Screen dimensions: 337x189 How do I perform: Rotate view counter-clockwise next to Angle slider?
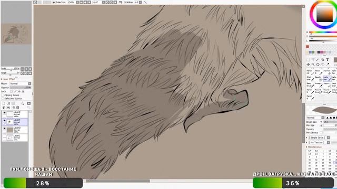(x=22, y=73)
